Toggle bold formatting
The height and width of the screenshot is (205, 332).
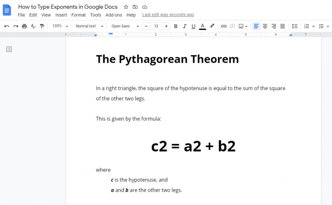coord(176,26)
